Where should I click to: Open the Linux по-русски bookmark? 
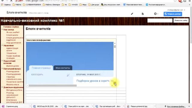coord(111,5)
